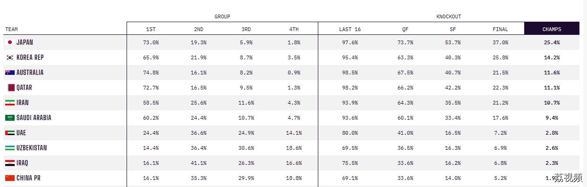Image resolution: width=587 pixels, height=187 pixels.
Task: Open the SAUDI ARABIA team name
Action: click(34, 118)
